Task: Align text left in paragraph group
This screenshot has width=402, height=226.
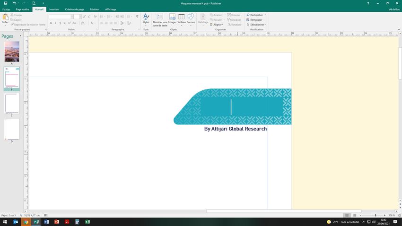Action: point(102,23)
